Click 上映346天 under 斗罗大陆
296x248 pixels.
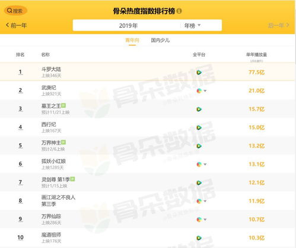52,76
